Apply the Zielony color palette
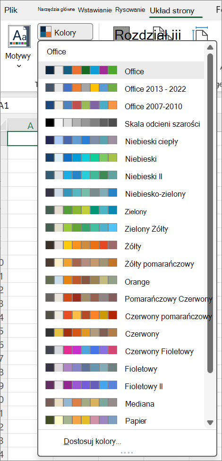The image size is (222, 461). [121, 211]
